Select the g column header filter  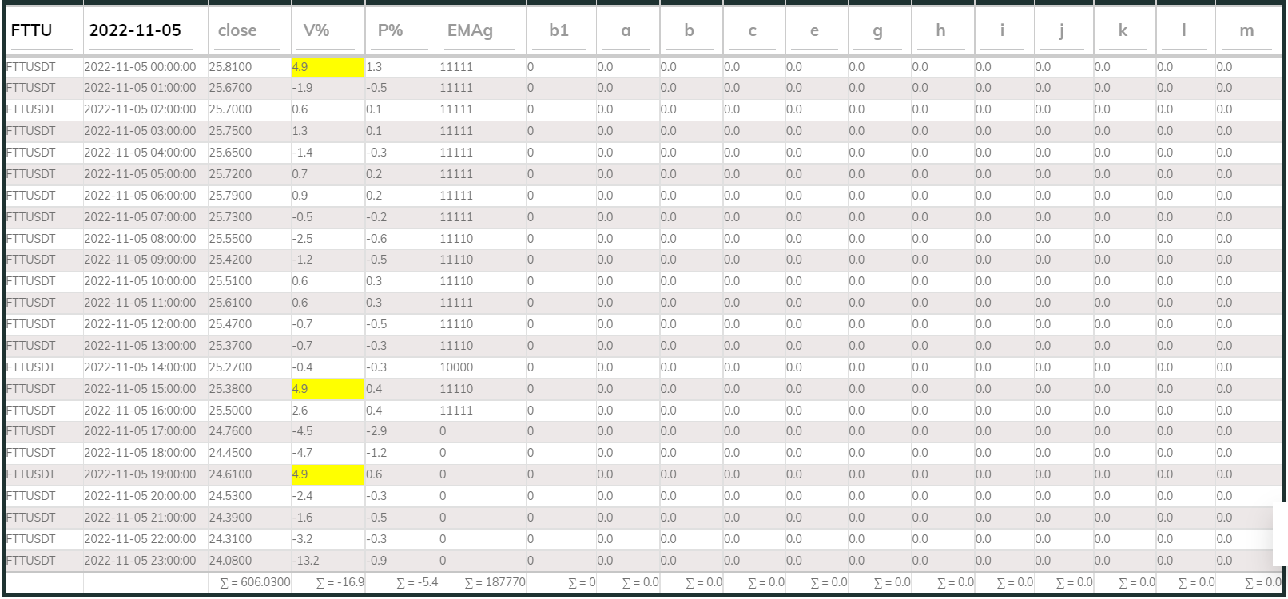click(x=878, y=31)
